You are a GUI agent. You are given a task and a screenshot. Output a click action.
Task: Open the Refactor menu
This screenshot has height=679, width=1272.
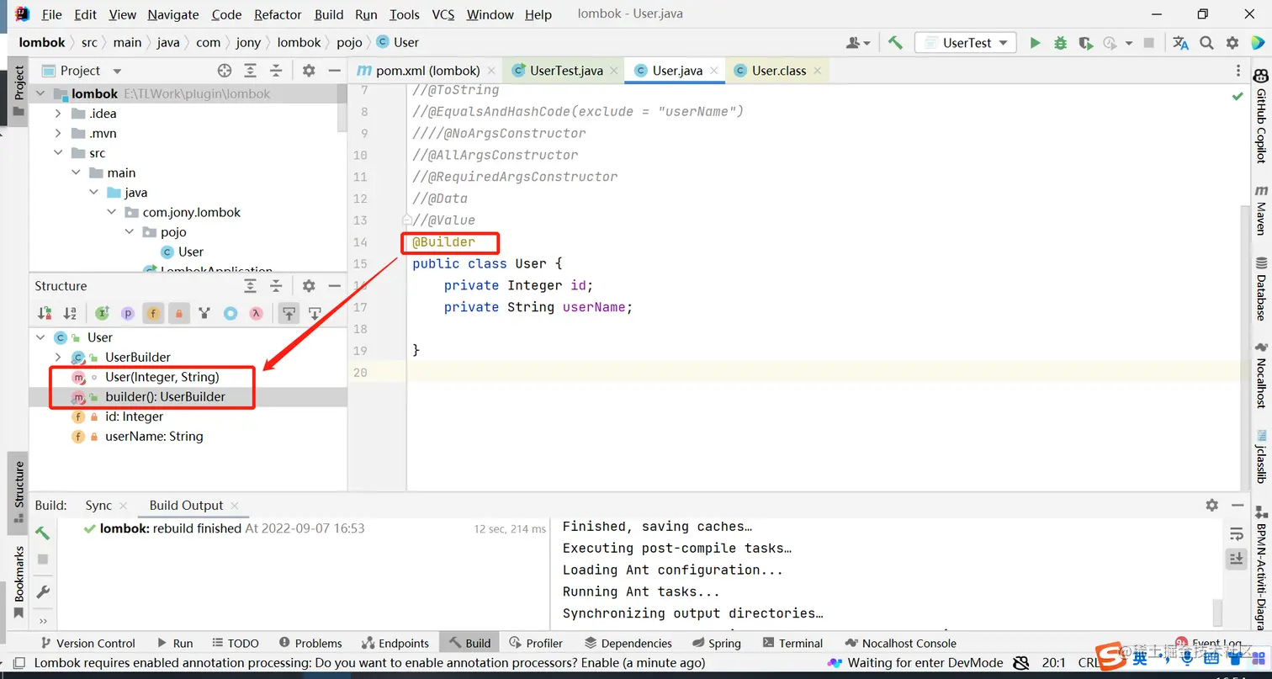click(278, 14)
